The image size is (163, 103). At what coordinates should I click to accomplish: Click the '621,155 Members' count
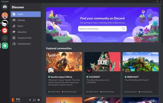pyautogui.click(x=145, y=92)
